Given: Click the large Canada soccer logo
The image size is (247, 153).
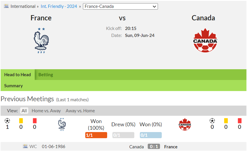Looking at the screenshot, I should pyautogui.click(x=205, y=40).
